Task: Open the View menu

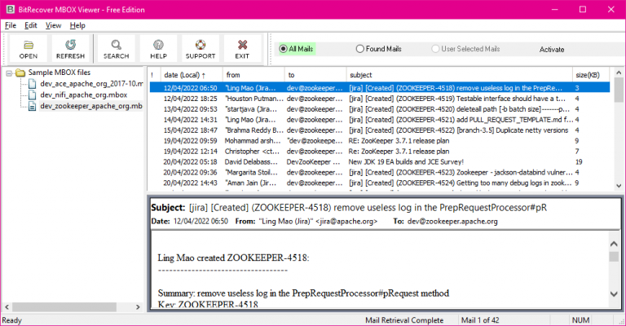Action: pos(54,25)
